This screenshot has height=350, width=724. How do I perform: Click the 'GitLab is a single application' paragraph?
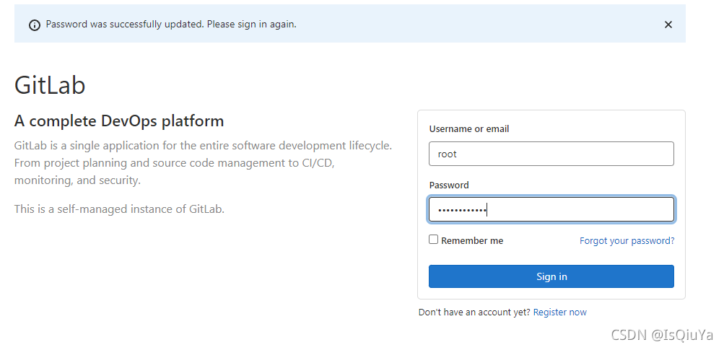[203, 163]
